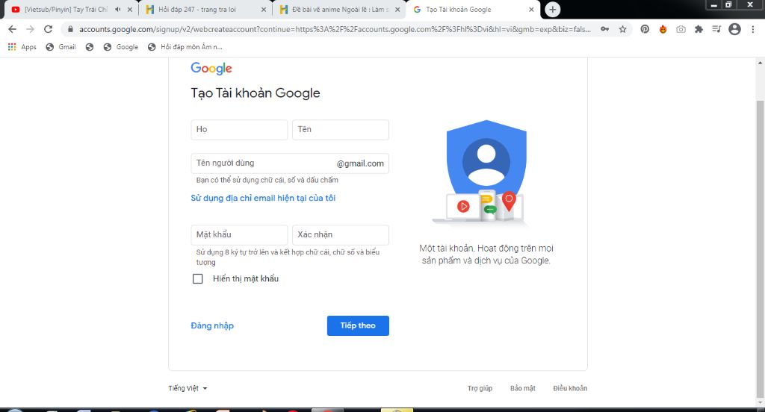Click the account shield illustration
The height and width of the screenshot is (412, 765).
point(486,172)
